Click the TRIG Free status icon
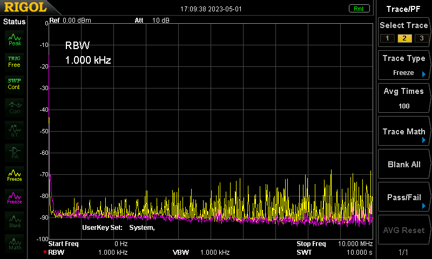This screenshot has width=432, height=259. point(15,62)
